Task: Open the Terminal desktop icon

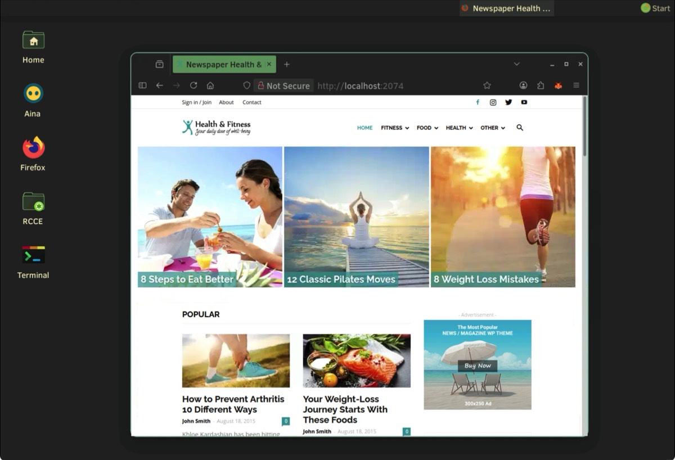Action: click(x=33, y=261)
